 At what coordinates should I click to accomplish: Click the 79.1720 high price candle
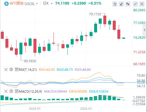coord(105,20)
